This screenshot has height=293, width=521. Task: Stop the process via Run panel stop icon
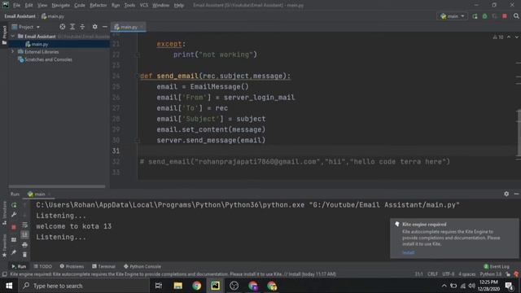pyautogui.click(x=14, y=227)
